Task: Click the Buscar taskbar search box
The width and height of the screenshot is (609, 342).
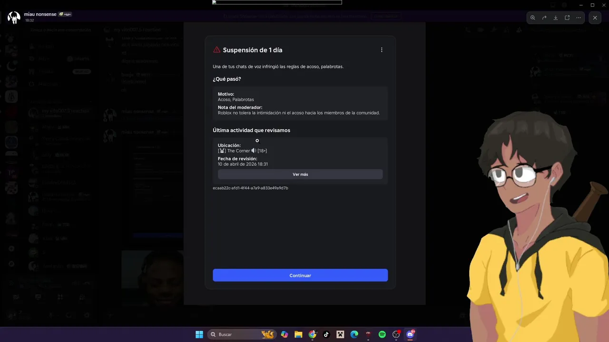Action: pos(243,334)
